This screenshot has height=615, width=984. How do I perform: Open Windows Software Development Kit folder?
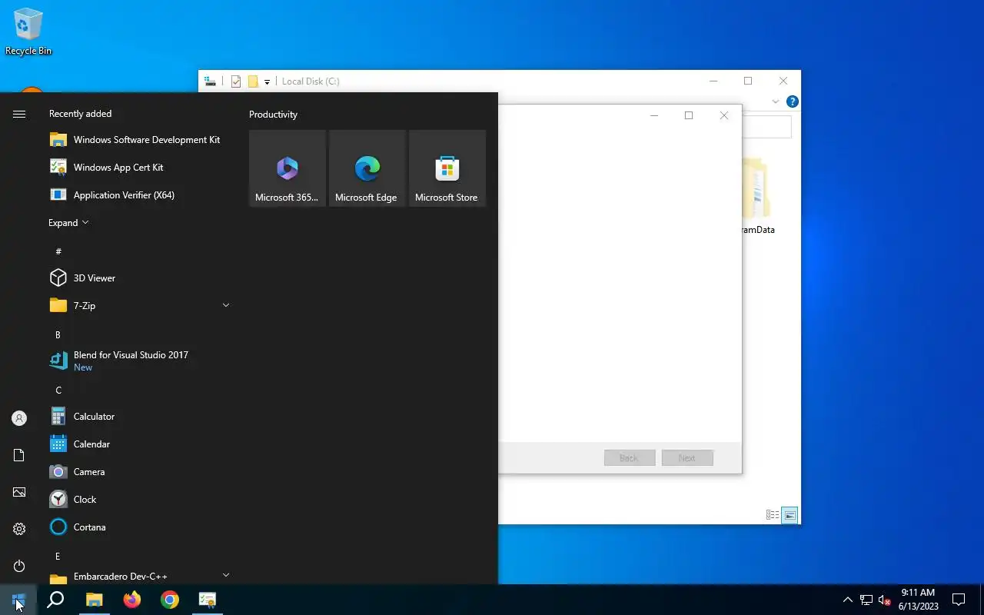139,140
